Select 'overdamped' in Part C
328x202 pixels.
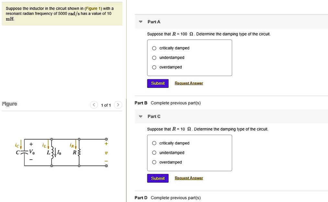coord(154,162)
